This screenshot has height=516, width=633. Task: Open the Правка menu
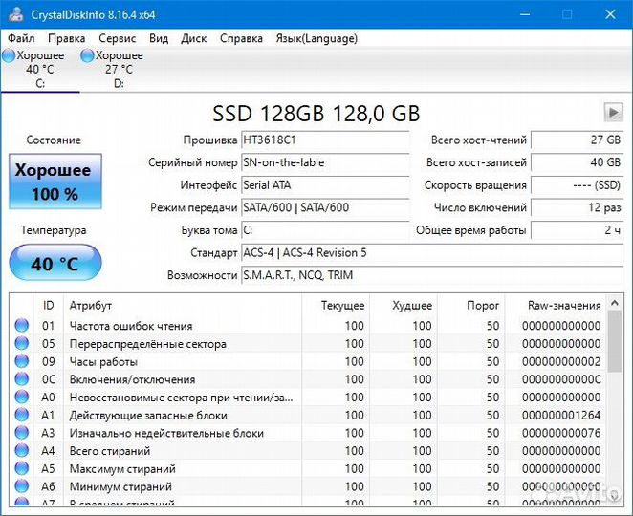(x=66, y=39)
